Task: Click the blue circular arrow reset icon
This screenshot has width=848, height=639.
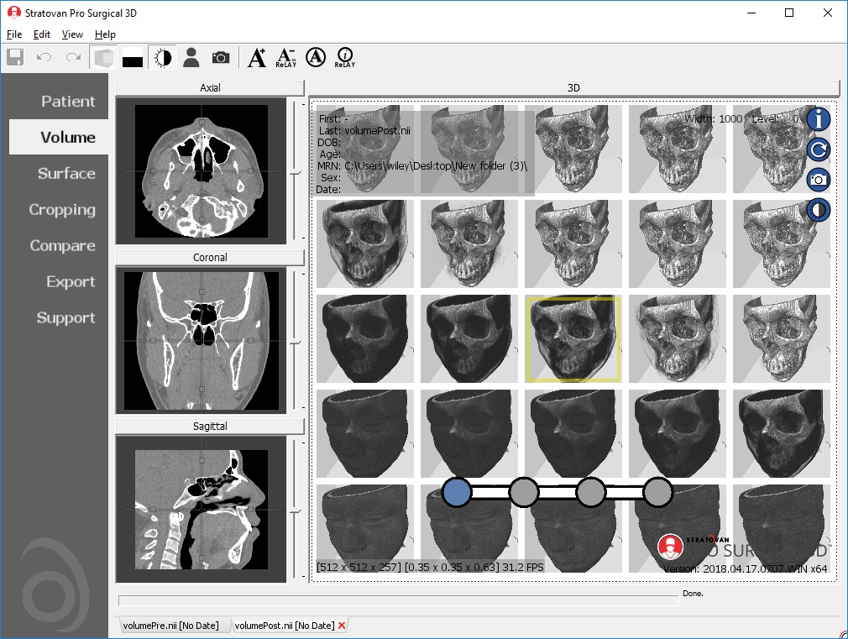Action: pyautogui.click(x=819, y=149)
